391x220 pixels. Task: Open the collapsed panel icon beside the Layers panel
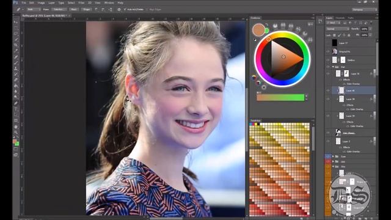point(320,21)
